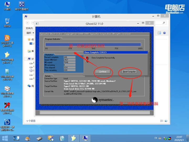This screenshot has width=189, height=142.
Task: Click the Windows Start button
Action: (5, 138)
